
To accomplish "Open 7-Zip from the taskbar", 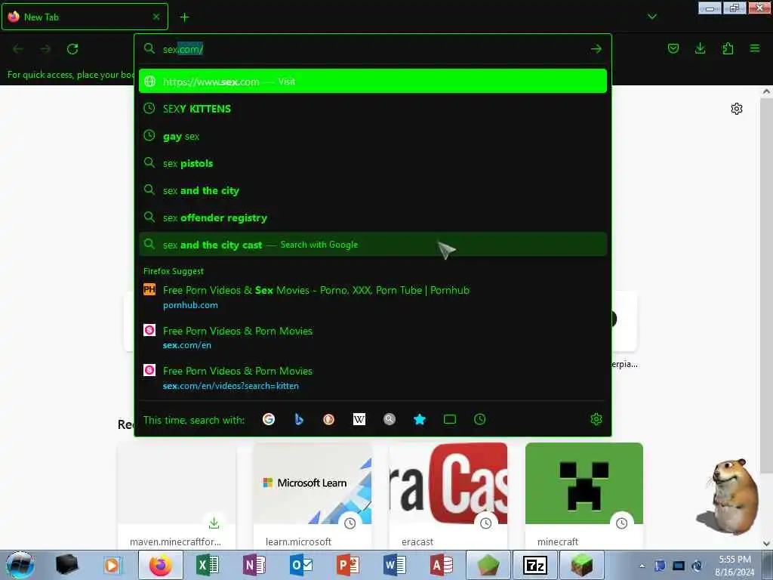I will tap(535, 565).
